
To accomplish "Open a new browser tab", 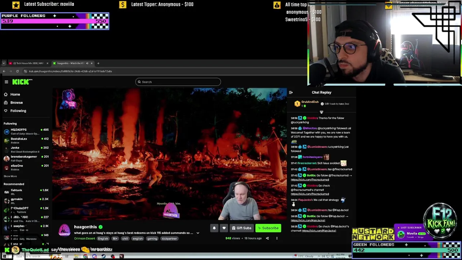I will pos(98,63).
